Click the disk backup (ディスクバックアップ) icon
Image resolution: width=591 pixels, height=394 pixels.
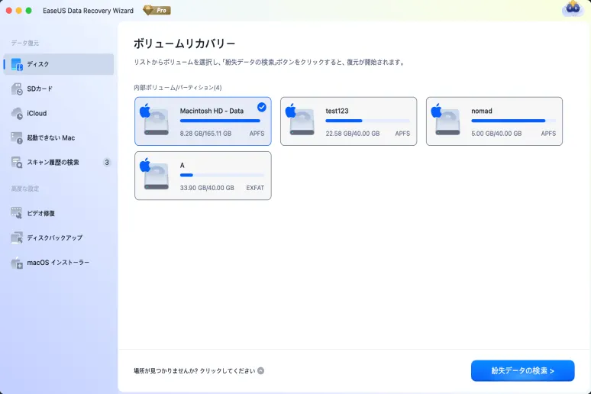17,238
